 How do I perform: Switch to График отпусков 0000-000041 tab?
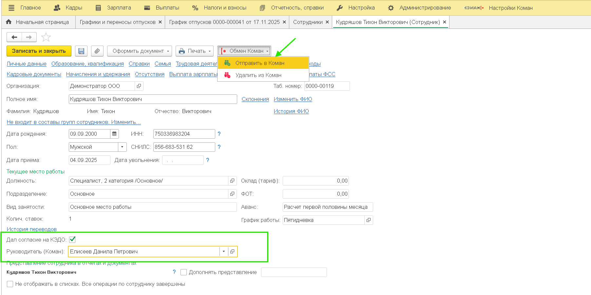click(x=224, y=22)
